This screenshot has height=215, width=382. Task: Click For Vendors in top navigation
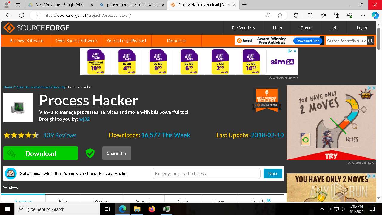click(x=243, y=28)
